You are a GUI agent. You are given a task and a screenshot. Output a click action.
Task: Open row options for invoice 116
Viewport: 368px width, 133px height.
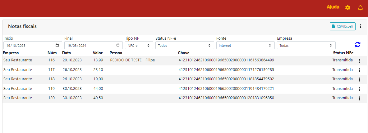click(x=359, y=61)
